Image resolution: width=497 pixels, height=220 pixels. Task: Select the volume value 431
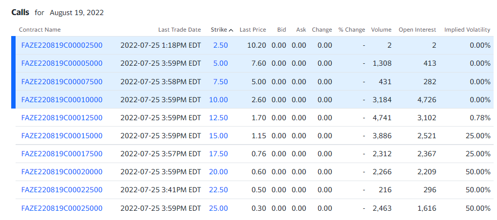pyautogui.click(x=385, y=82)
